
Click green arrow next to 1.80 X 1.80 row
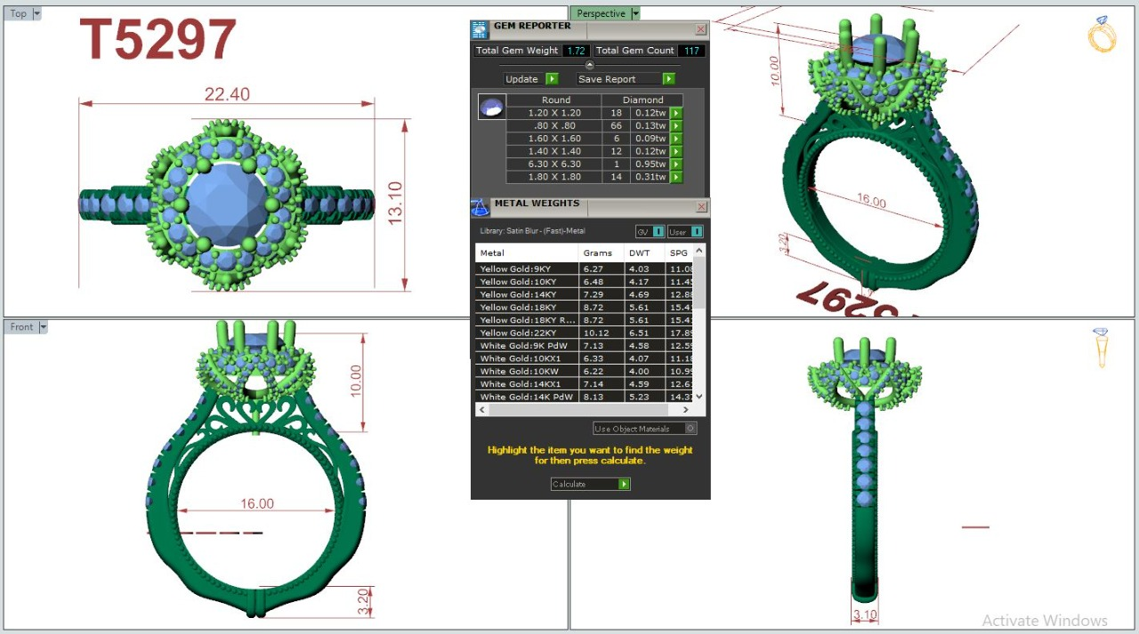pos(675,177)
